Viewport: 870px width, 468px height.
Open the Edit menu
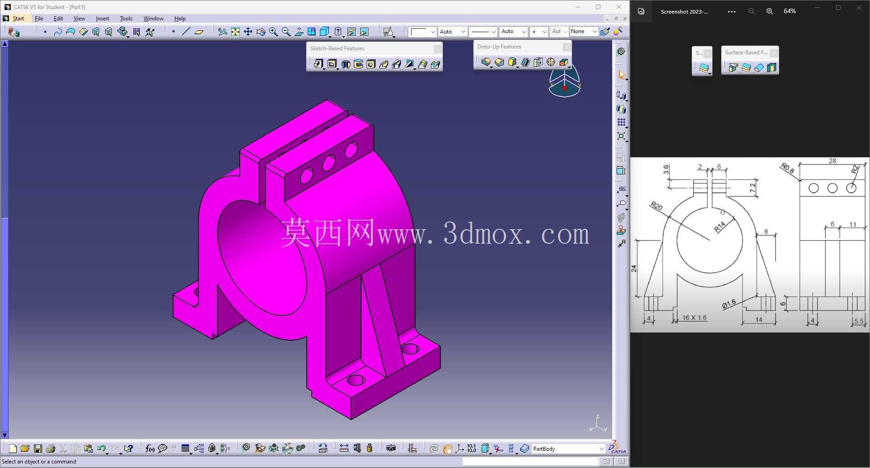58,19
